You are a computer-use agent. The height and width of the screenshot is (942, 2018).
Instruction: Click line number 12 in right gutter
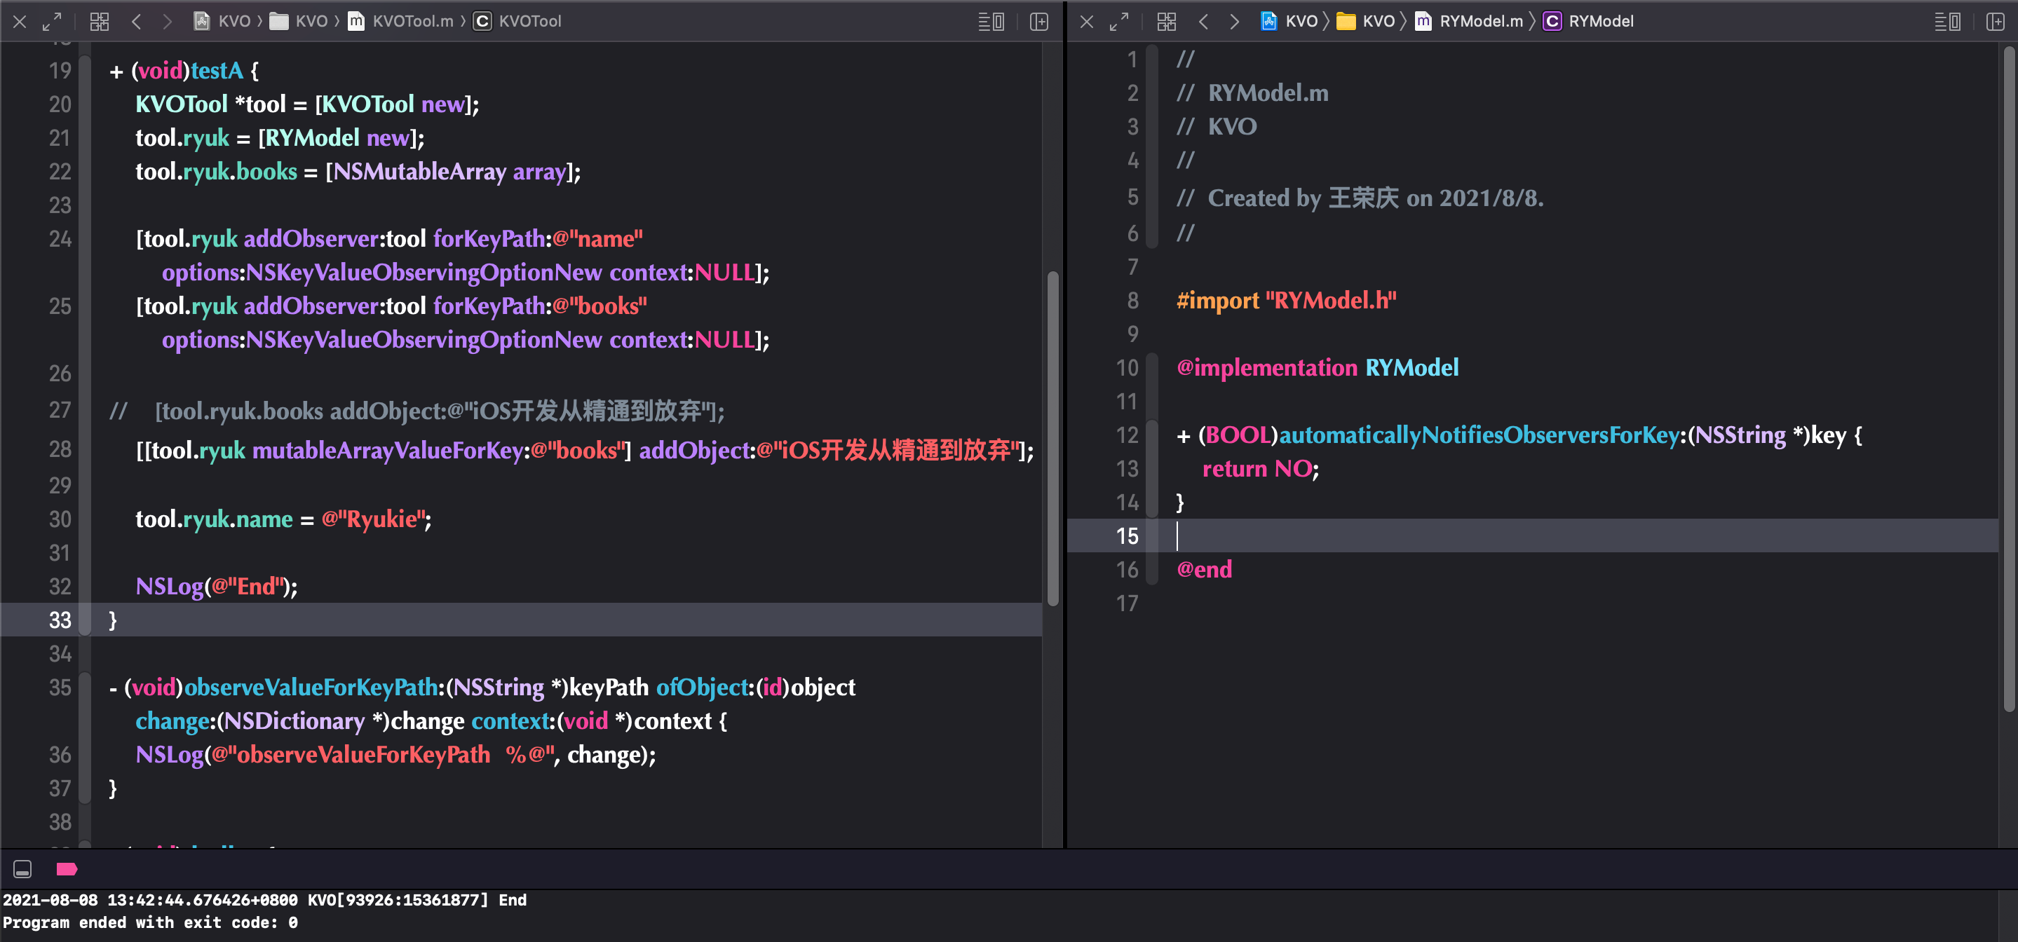(x=1127, y=435)
